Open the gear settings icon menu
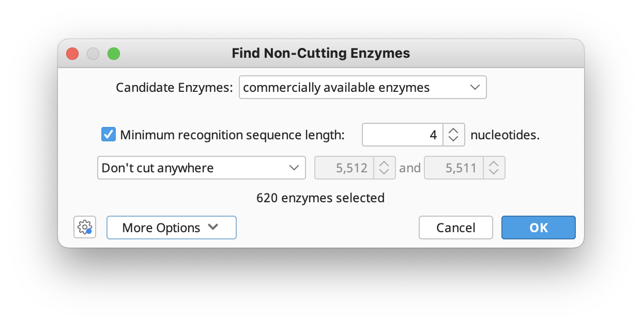Image resolution: width=642 pixels, height=324 pixels. point(85,228)
